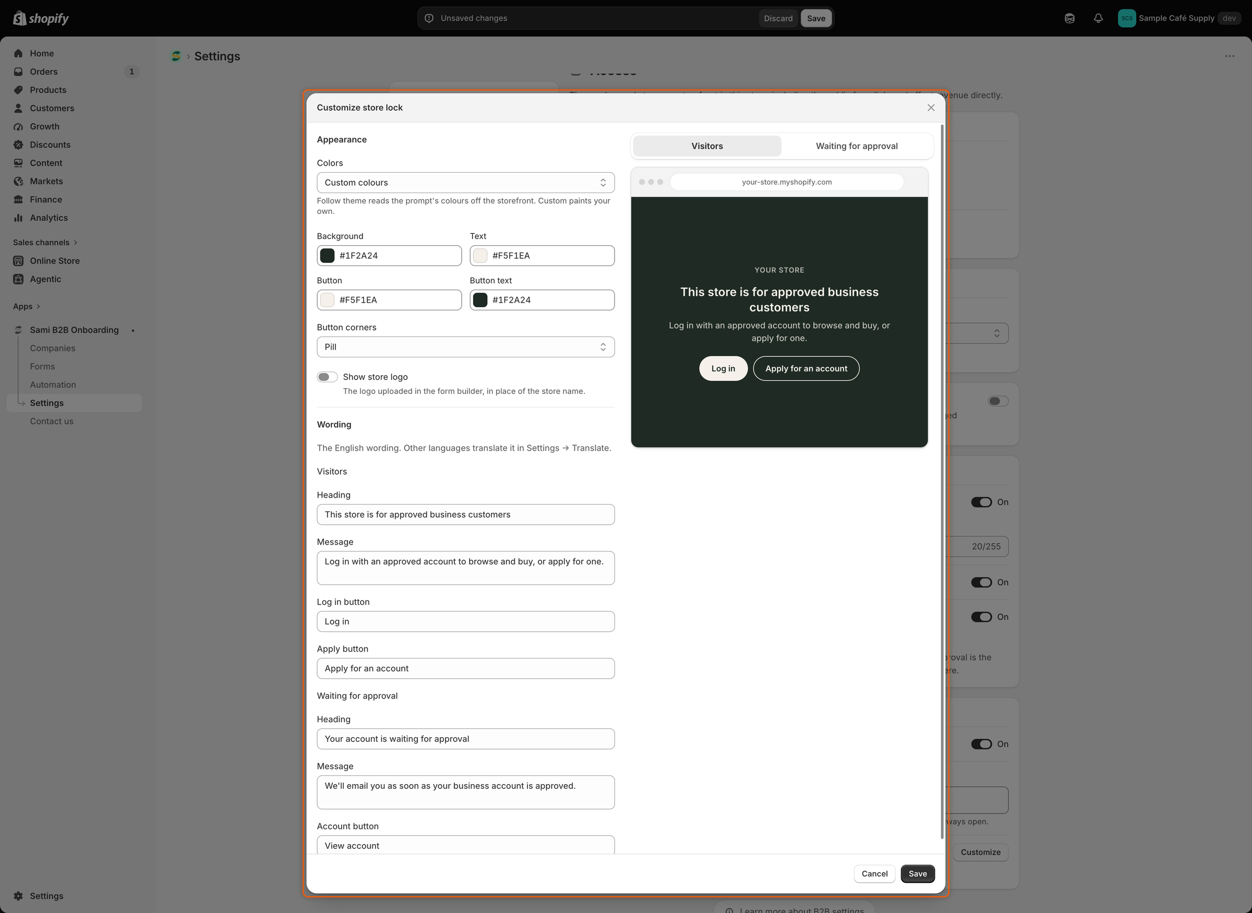Click Cancel in the dialog footer
1252x913 pixels.
[874, 873]
